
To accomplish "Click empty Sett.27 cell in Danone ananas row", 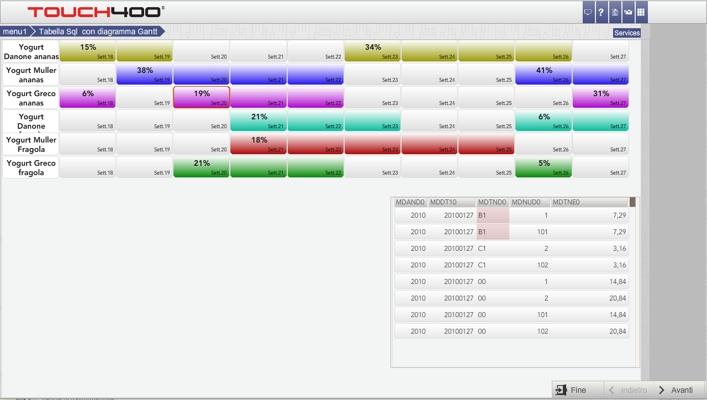I will [x=600, y=51].
